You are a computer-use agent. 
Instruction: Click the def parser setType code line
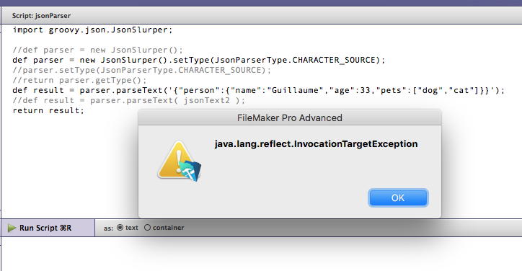tap(199, 60)
